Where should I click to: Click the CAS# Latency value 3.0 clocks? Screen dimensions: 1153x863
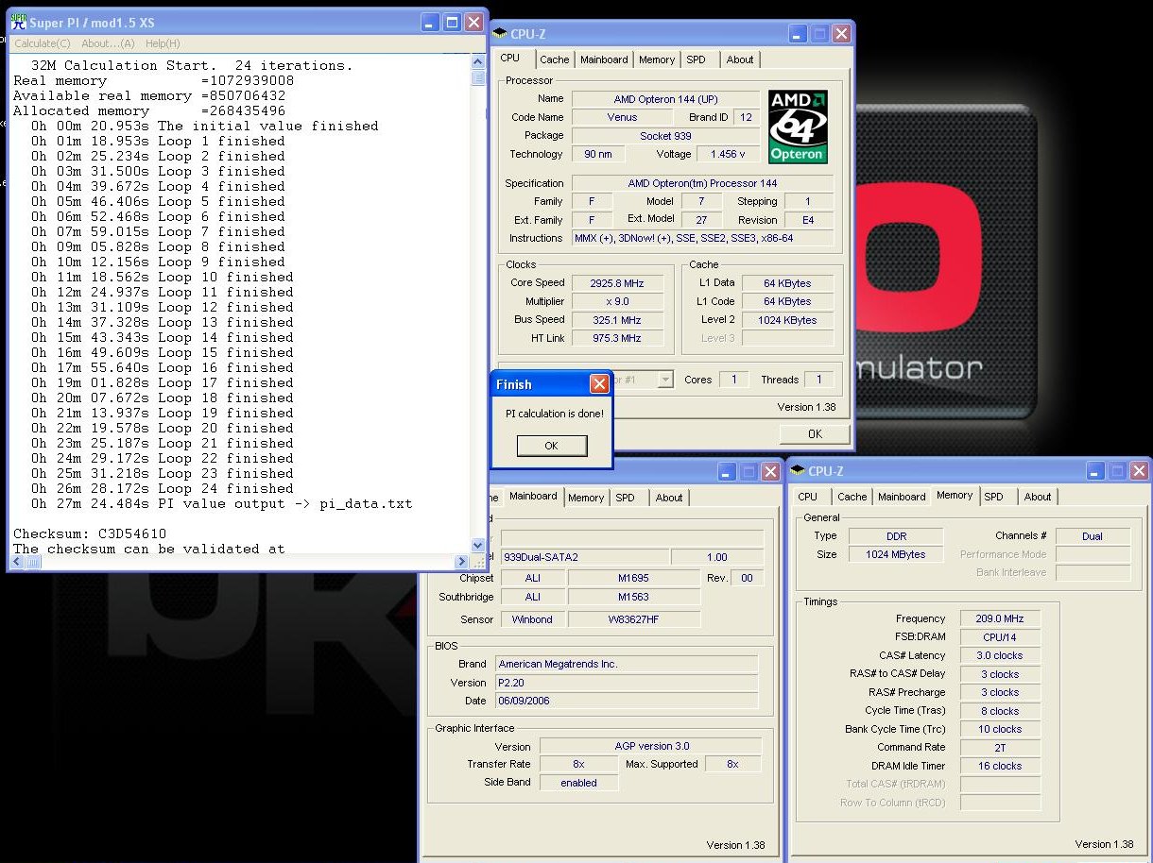(x=1000, y=655)
